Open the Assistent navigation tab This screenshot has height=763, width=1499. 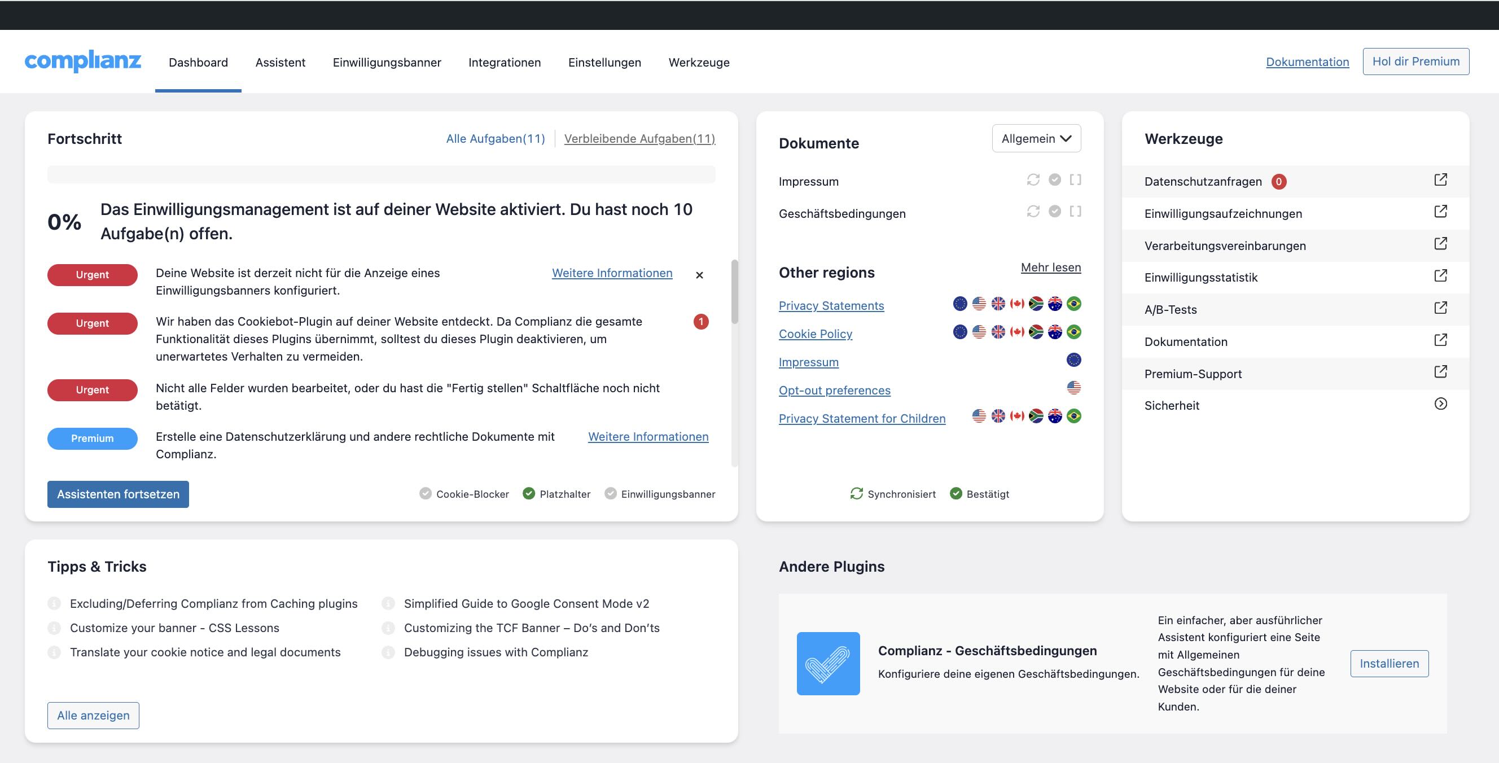pyautogui.click(x=280, y=62)
